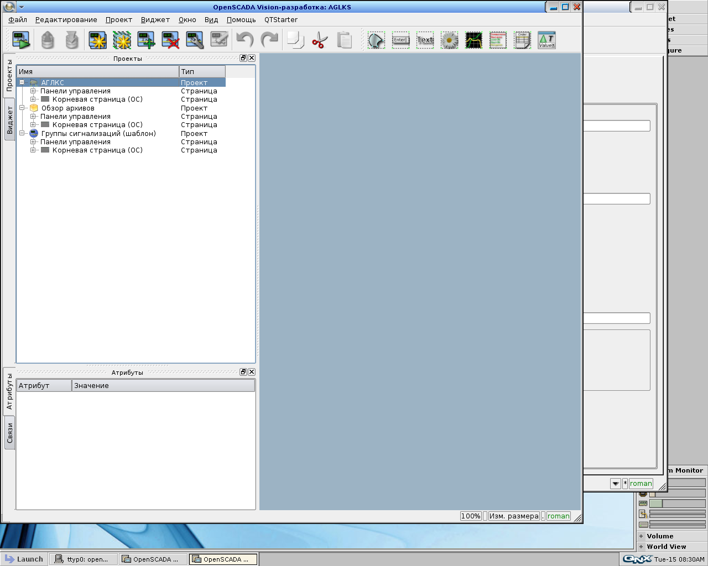Select the Enter form element widget
708x566 pixels.
pyautogui.click(x=400, y=40)
